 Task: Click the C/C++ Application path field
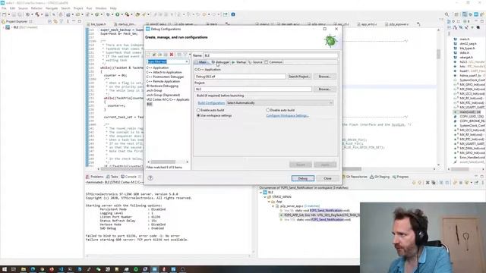[240, 77]
